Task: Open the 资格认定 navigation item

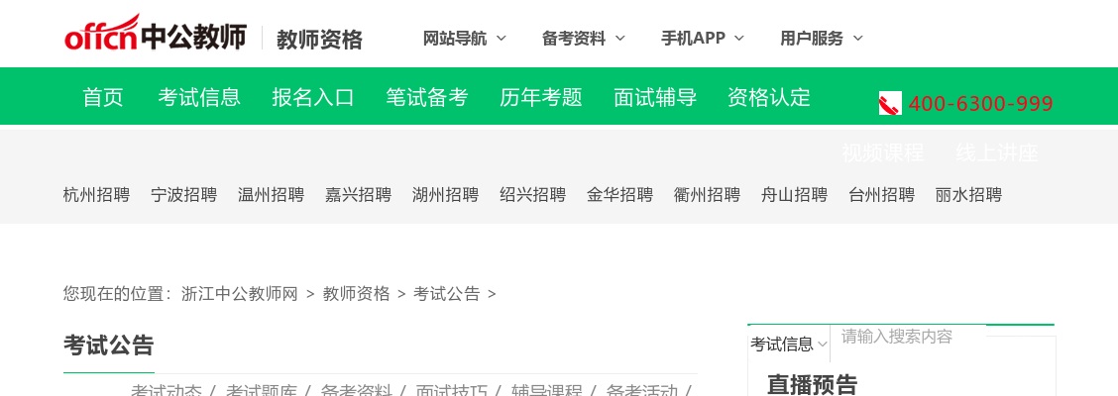Action: pos(769,97)
